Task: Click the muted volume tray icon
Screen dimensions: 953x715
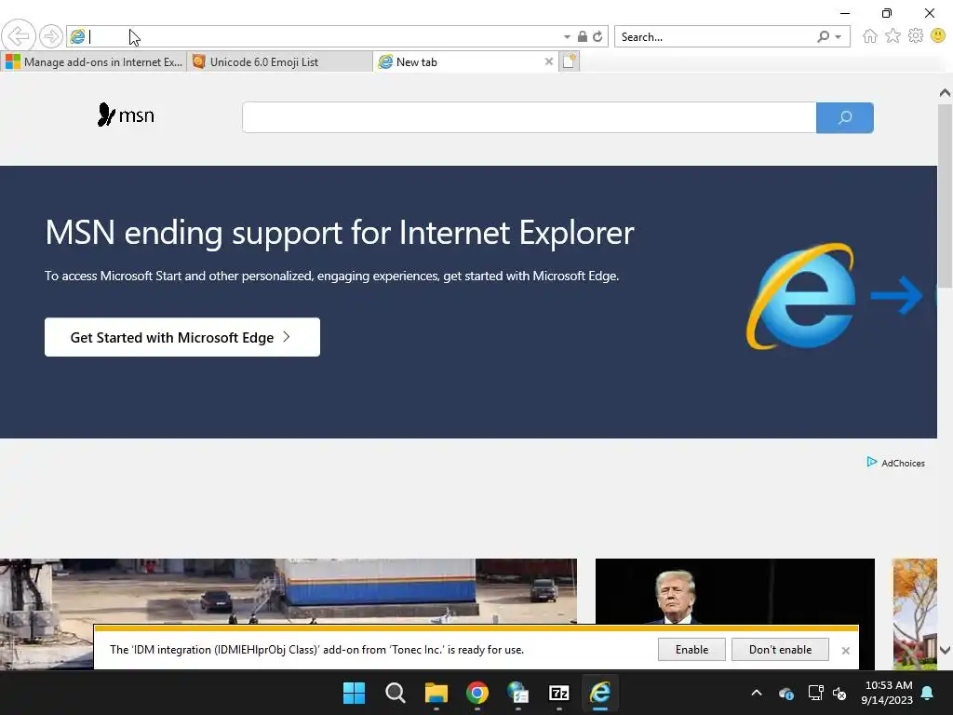Action: pyautogui.click(x=839, y=693)
